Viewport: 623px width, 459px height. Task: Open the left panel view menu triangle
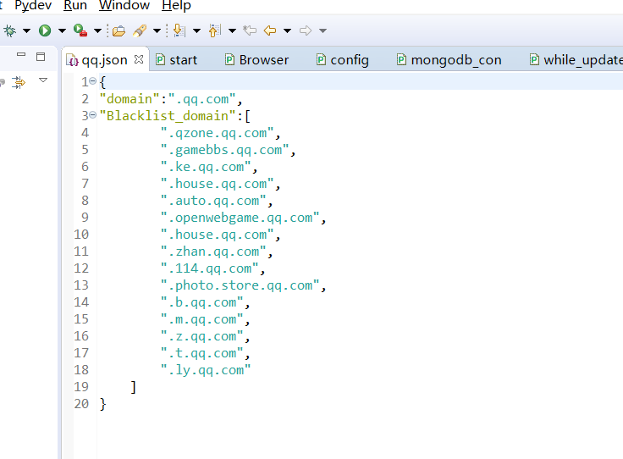click(43, 80)
